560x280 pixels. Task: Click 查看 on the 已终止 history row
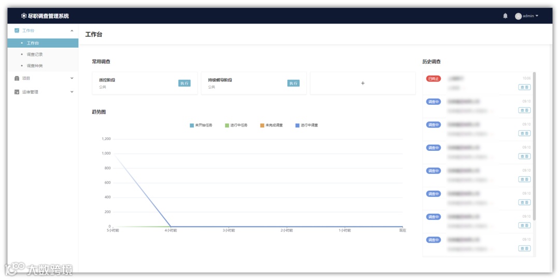point(525,87)
